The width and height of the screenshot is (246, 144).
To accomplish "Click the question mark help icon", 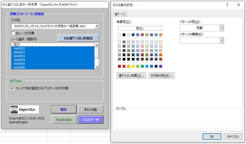I will pos(227,5).
